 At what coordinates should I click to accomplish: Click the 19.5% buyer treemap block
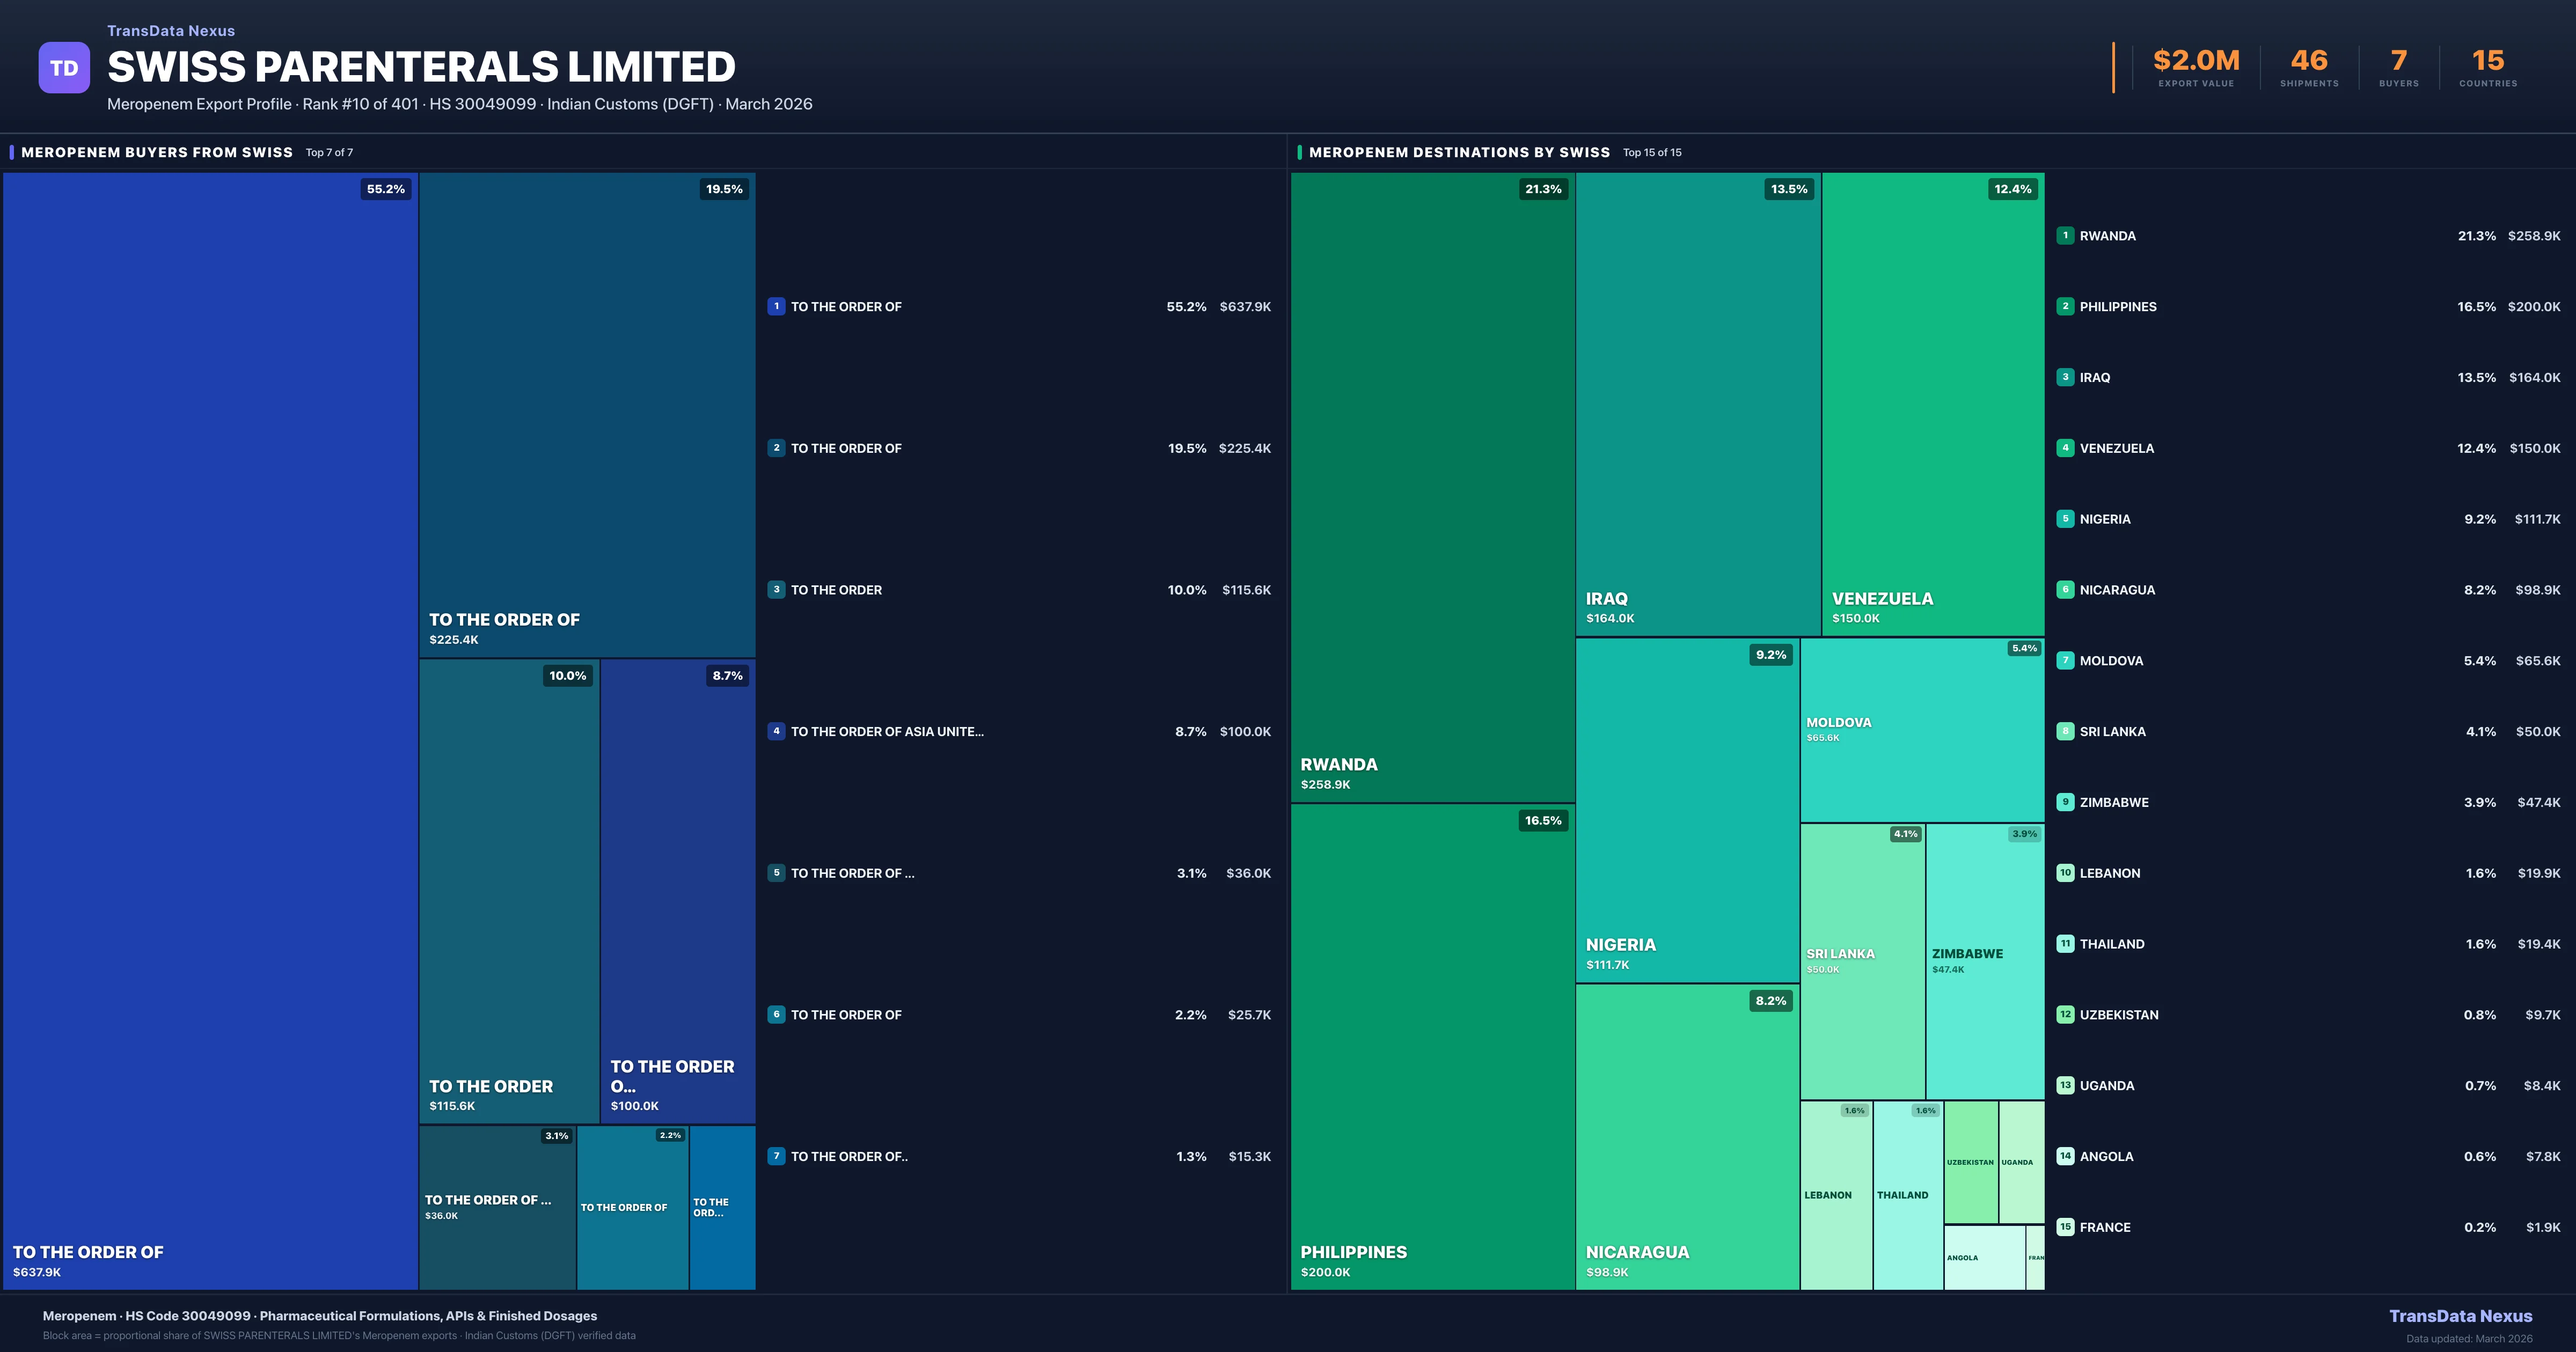click(x=587, y=414)
